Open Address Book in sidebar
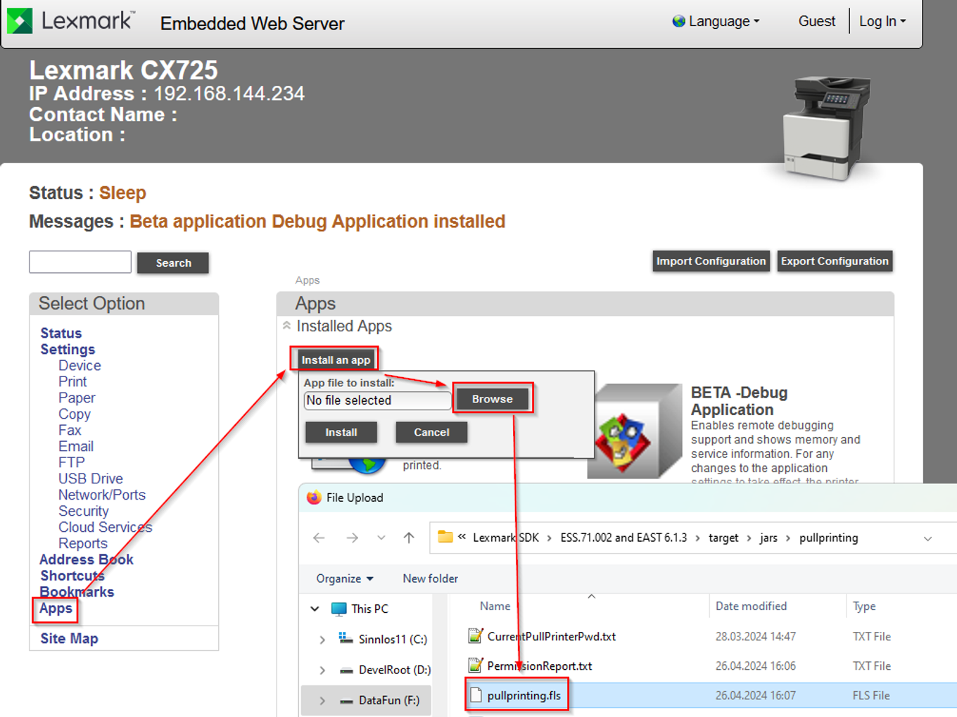 coord(87,559)
